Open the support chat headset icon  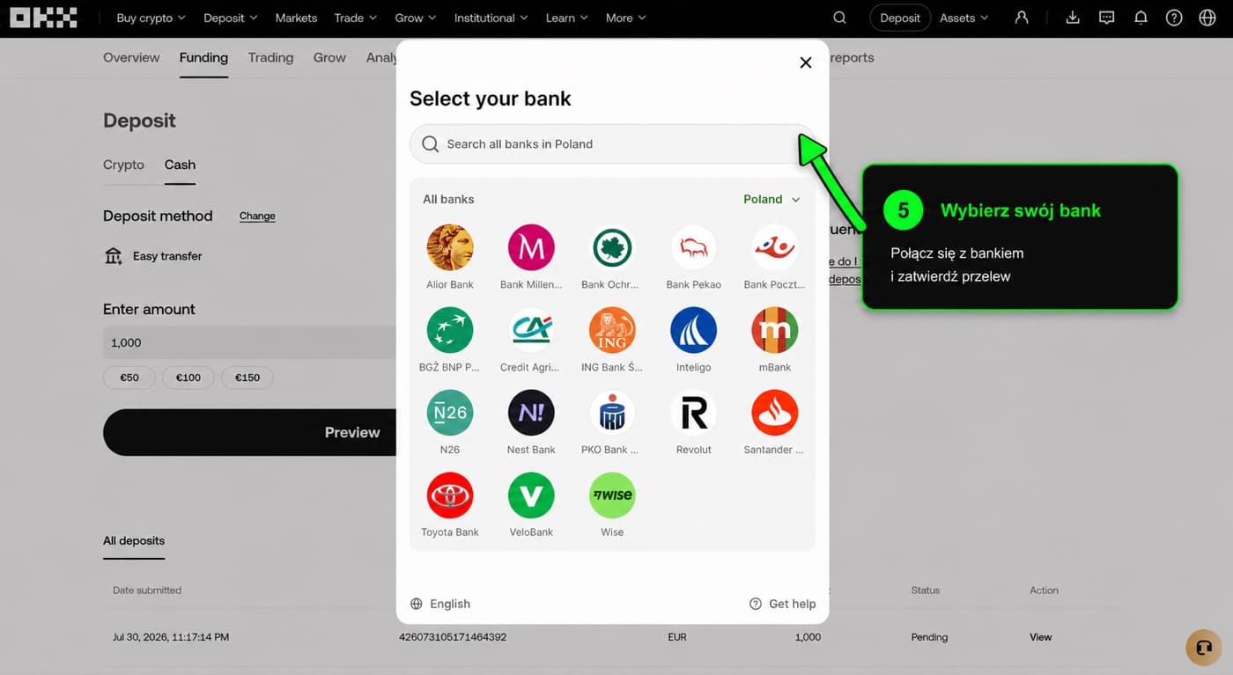click(1204, 648)
